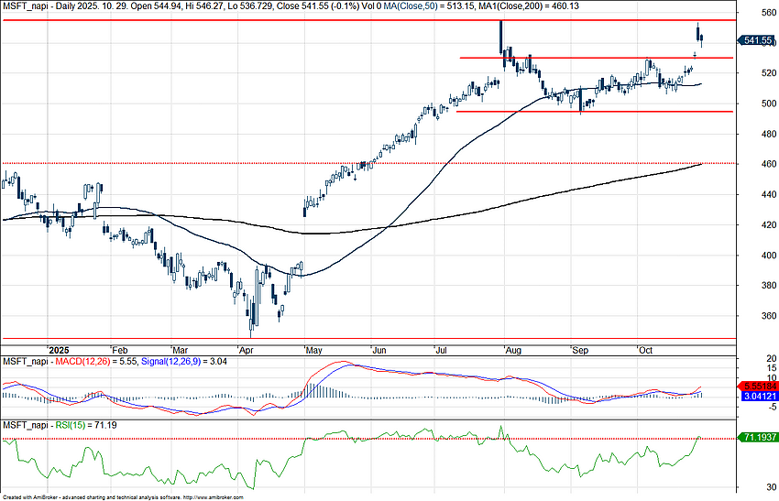This screenshot has width=779, height=501.
Task: Click the late July spike candle
Action: coord(501,37)
